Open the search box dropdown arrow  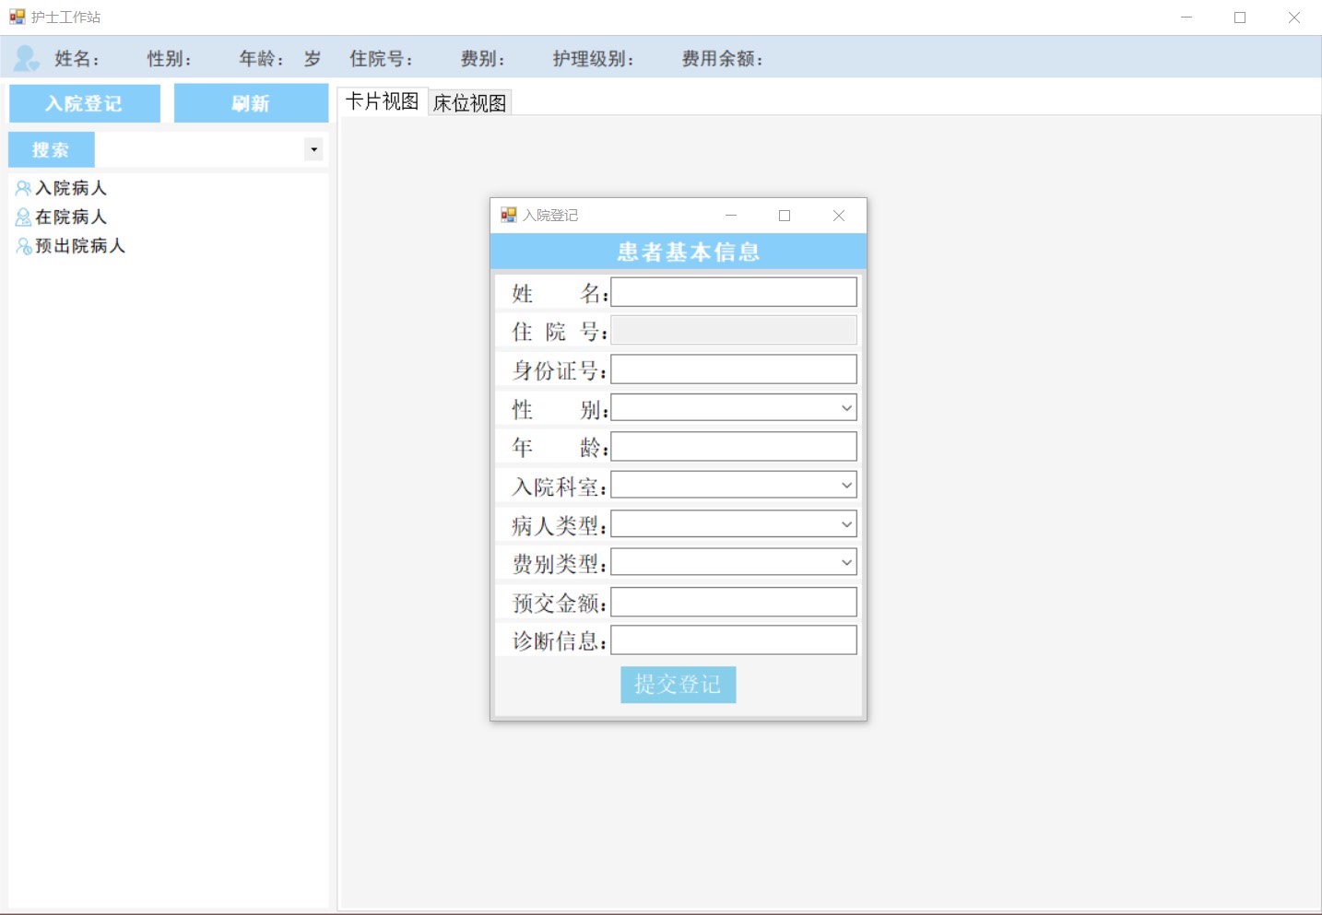[x=313, y=149]
